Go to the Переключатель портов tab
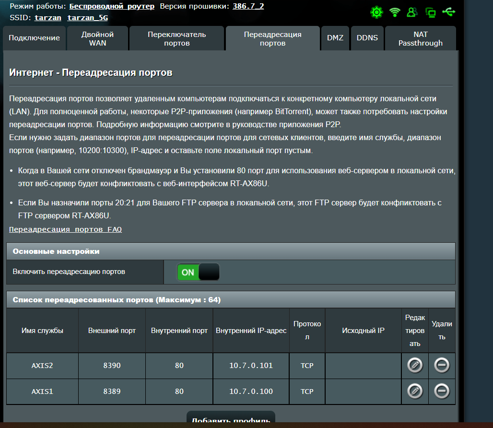 (176, 38)
